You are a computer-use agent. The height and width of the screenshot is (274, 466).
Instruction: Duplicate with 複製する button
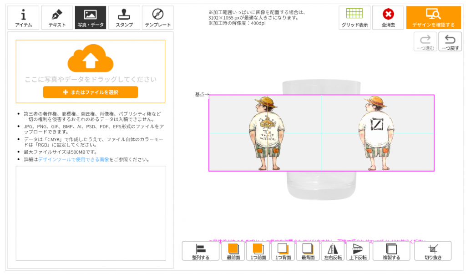(x=391, y=251)
